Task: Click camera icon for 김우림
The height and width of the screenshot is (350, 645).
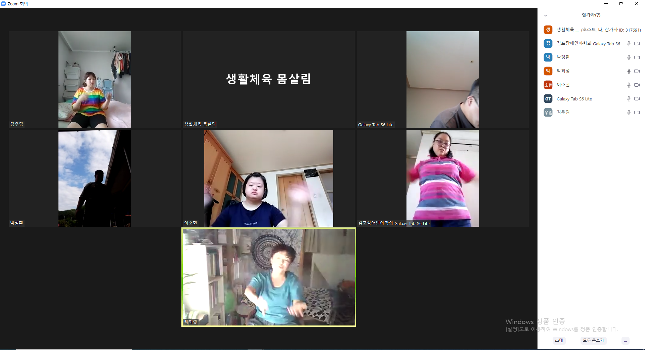Action: coord(637,113)
